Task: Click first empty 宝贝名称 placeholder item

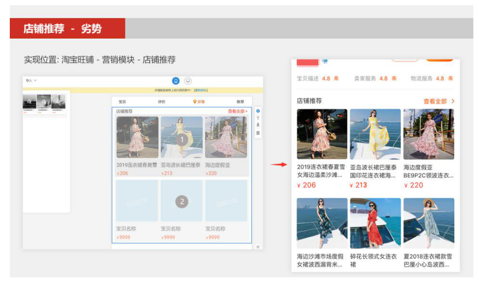Action: (136, 201)
